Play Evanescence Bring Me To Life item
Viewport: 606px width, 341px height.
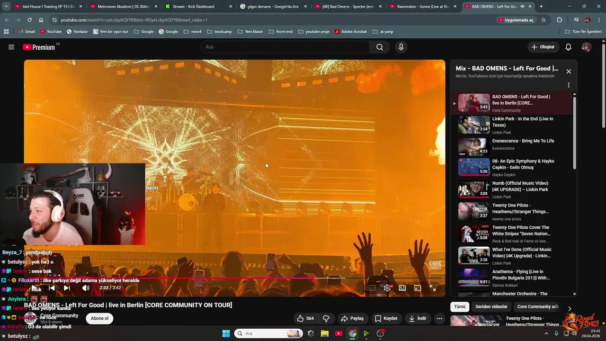pos(513,146)
